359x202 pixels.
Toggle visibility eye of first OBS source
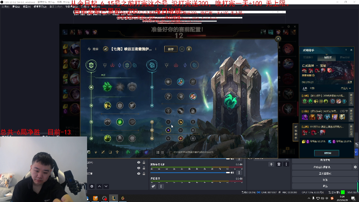coord(139,162)
